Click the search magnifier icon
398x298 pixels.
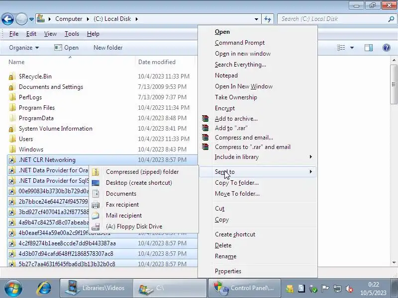click(x=391, y=19)
